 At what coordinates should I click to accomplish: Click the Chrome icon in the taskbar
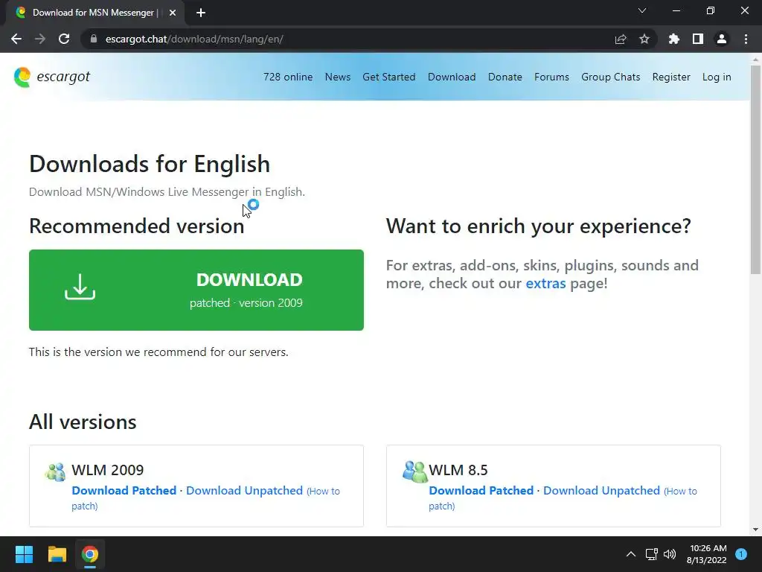click(90, 554)
